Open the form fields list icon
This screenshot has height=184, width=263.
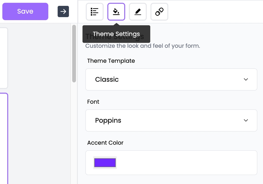coord(94,12)
